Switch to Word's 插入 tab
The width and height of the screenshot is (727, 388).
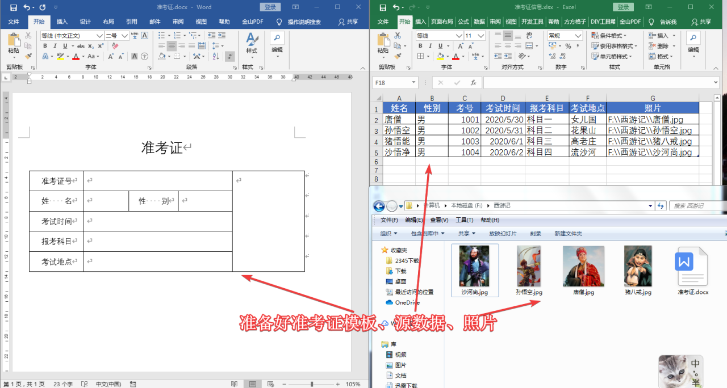tap(62, 22)
